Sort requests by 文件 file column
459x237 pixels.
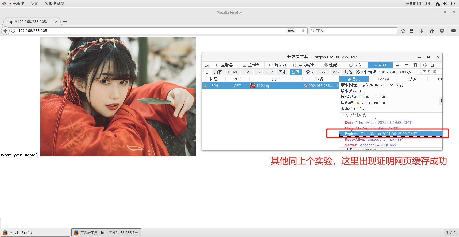(x=276, y=79)
